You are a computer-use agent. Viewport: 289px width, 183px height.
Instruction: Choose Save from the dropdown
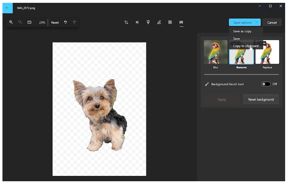pos(237,38)
